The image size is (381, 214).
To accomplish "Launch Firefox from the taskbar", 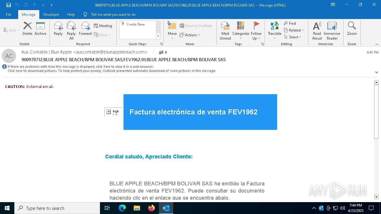I will coord(152,208).
